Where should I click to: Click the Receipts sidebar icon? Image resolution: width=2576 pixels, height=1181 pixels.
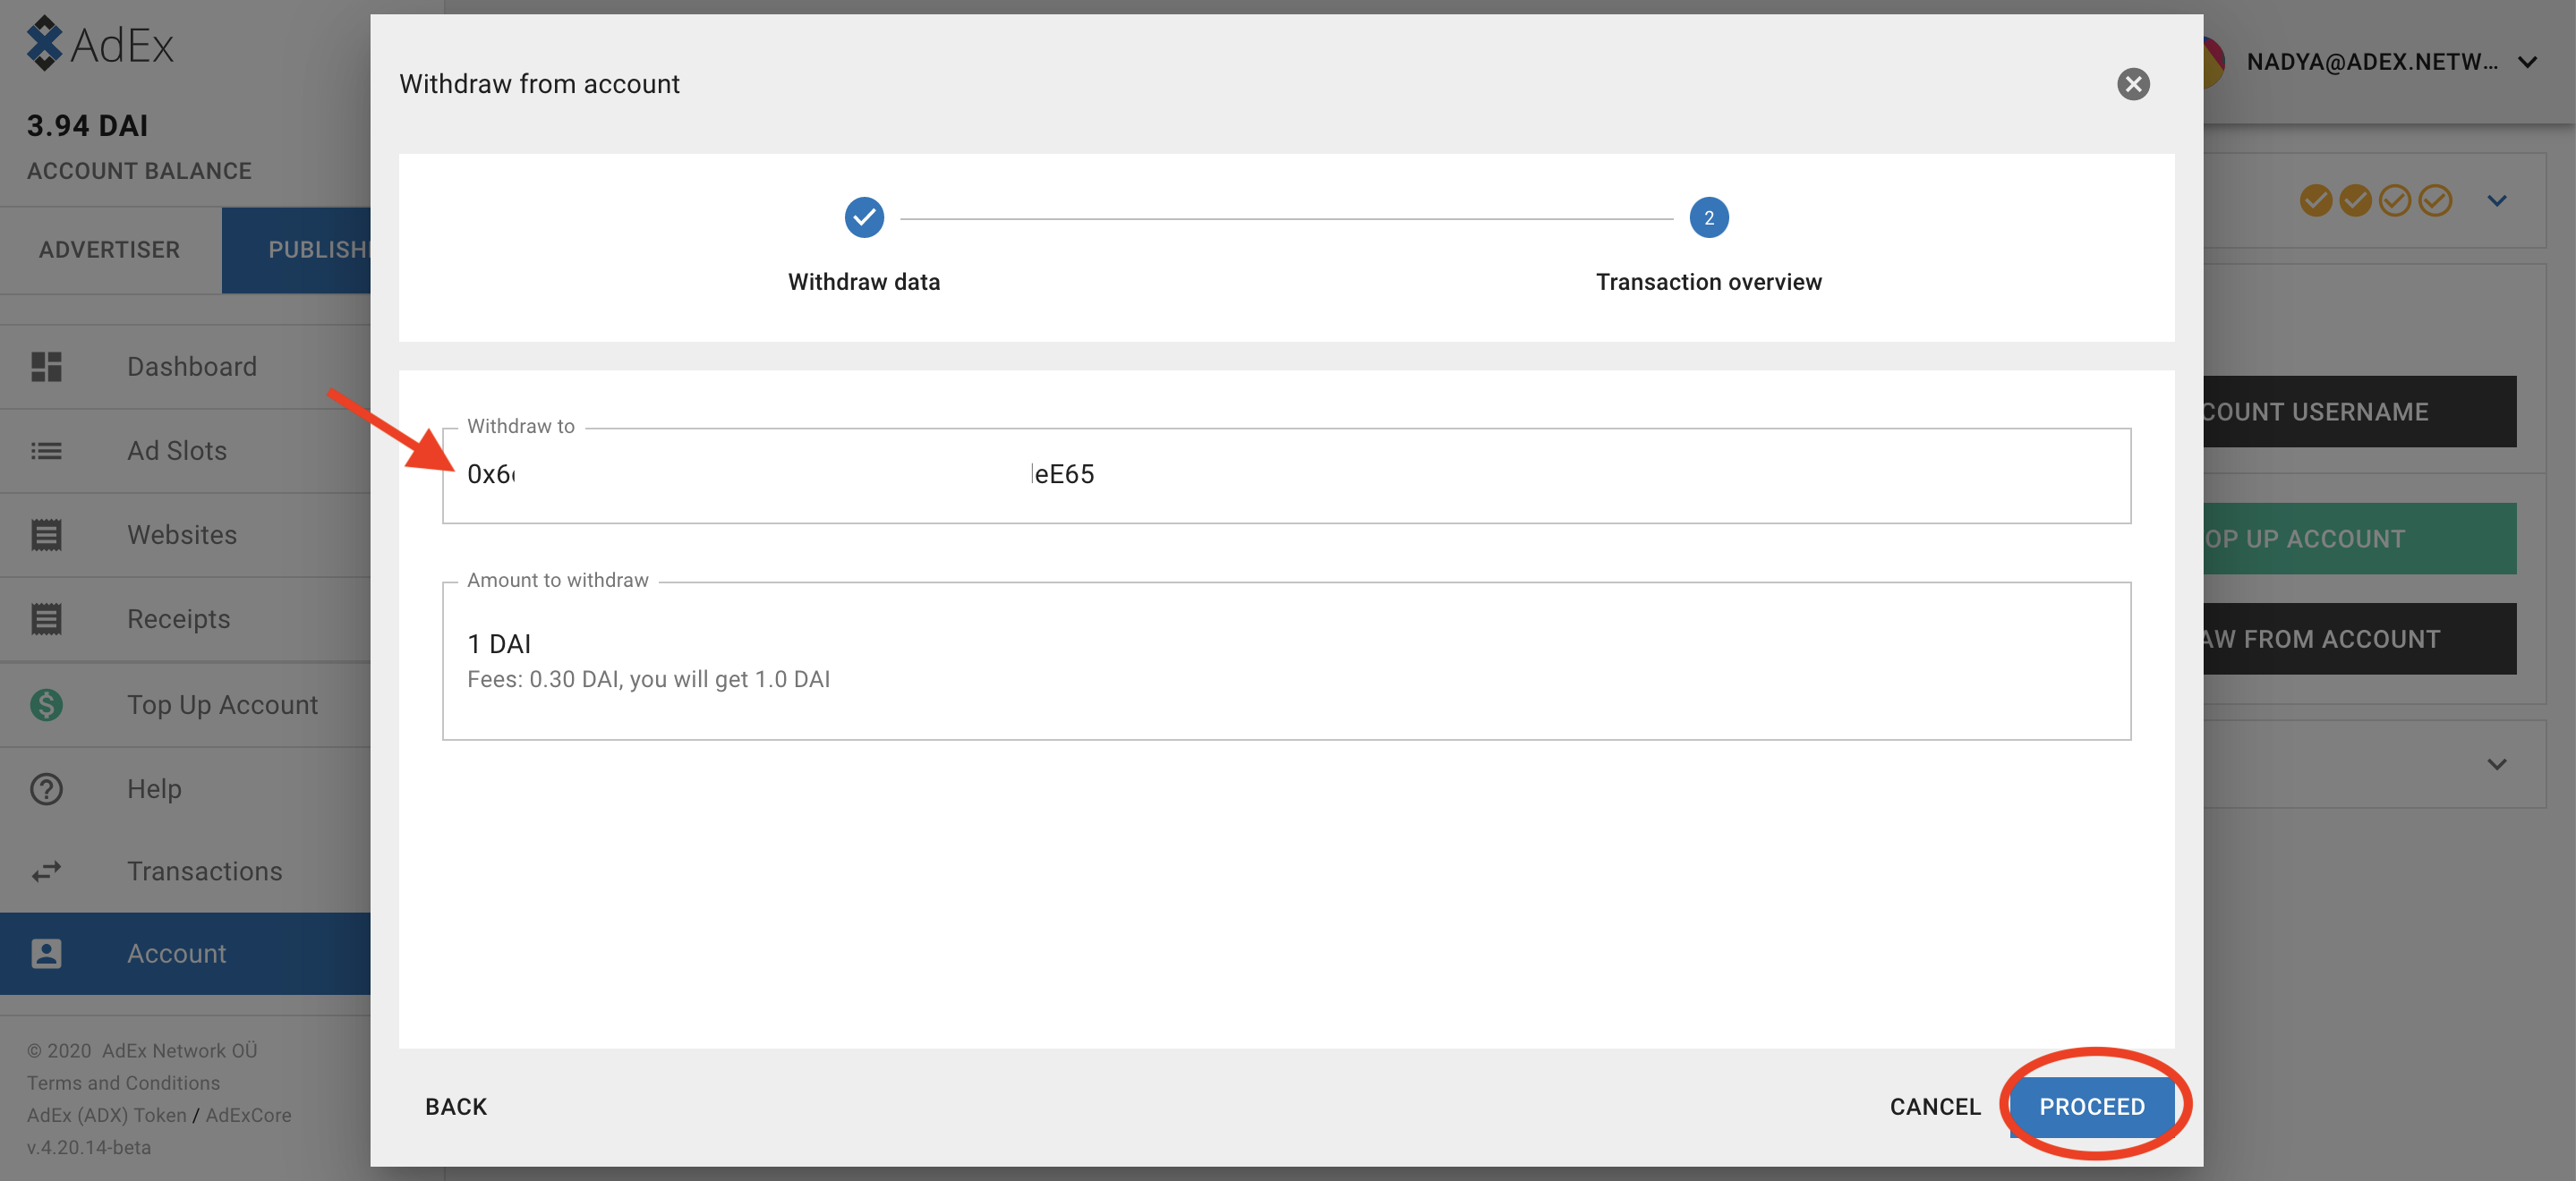tap(46, 619)
